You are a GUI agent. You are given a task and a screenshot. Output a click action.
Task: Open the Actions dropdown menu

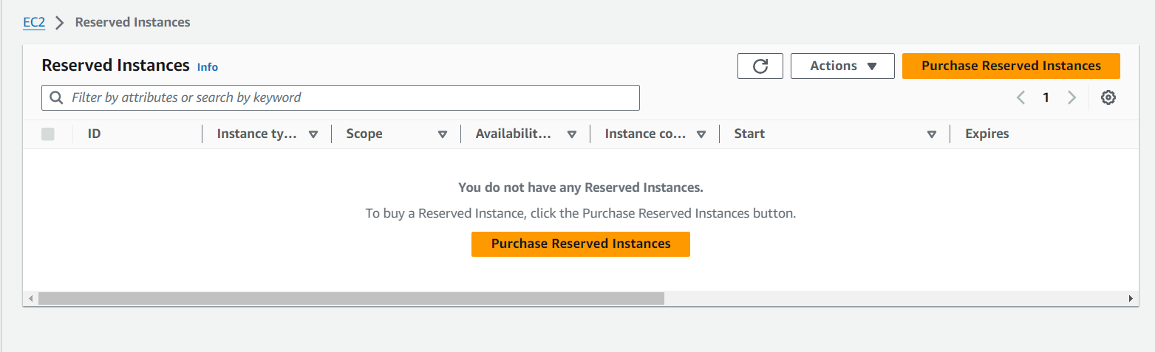pos(842,66)
